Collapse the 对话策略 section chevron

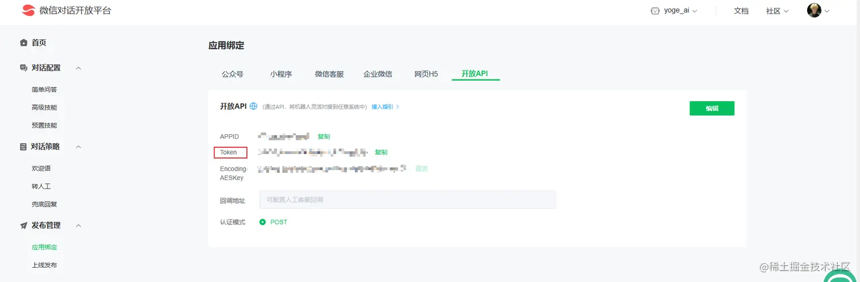(78, 147)
